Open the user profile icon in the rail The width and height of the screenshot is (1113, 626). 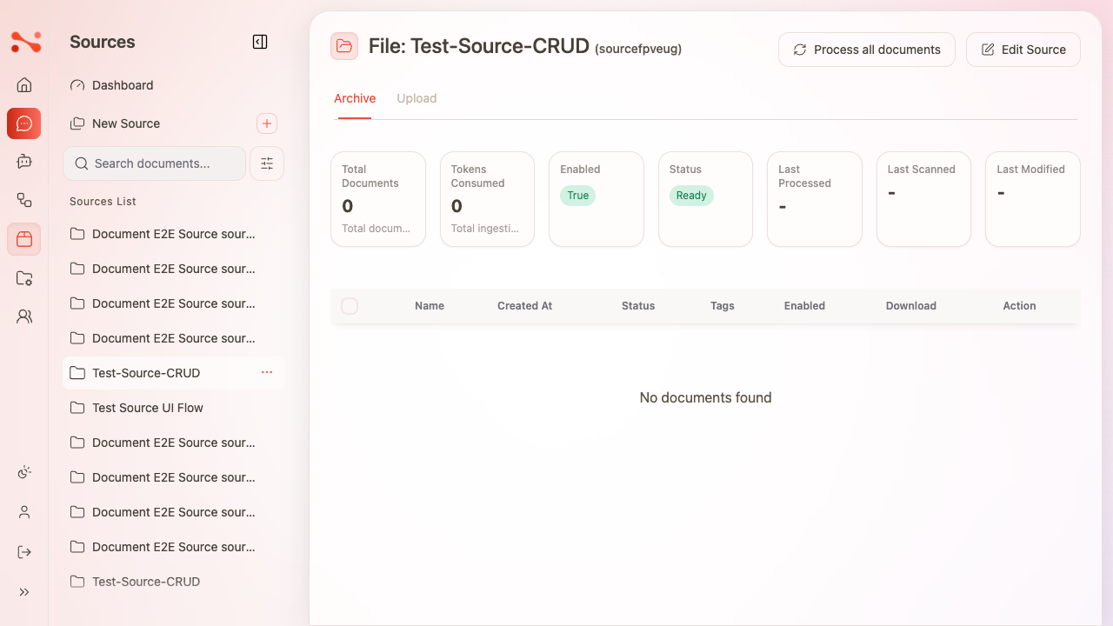24,512
